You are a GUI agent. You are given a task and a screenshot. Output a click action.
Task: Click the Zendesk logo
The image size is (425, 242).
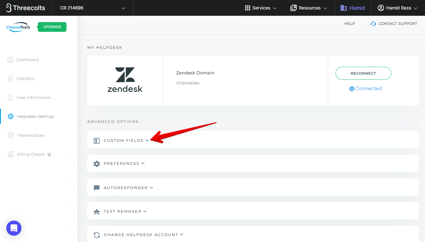tap(125, 79)
